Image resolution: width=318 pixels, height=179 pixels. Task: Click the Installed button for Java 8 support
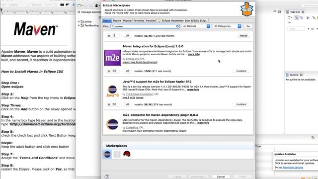241,104
